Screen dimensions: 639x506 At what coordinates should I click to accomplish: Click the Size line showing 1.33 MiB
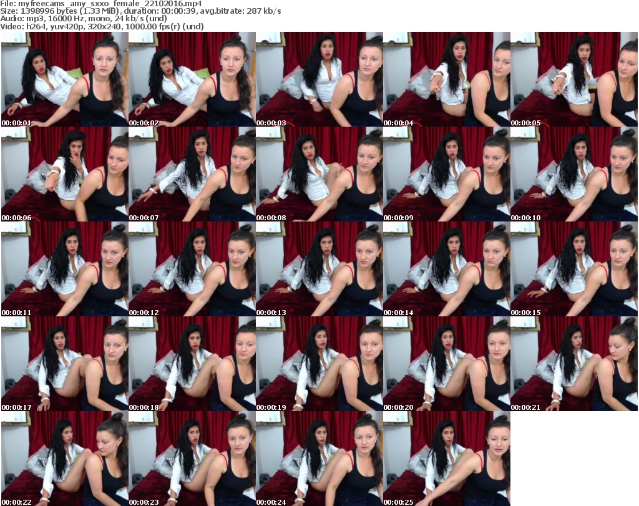pyautogui.click(x=140, y=11)
